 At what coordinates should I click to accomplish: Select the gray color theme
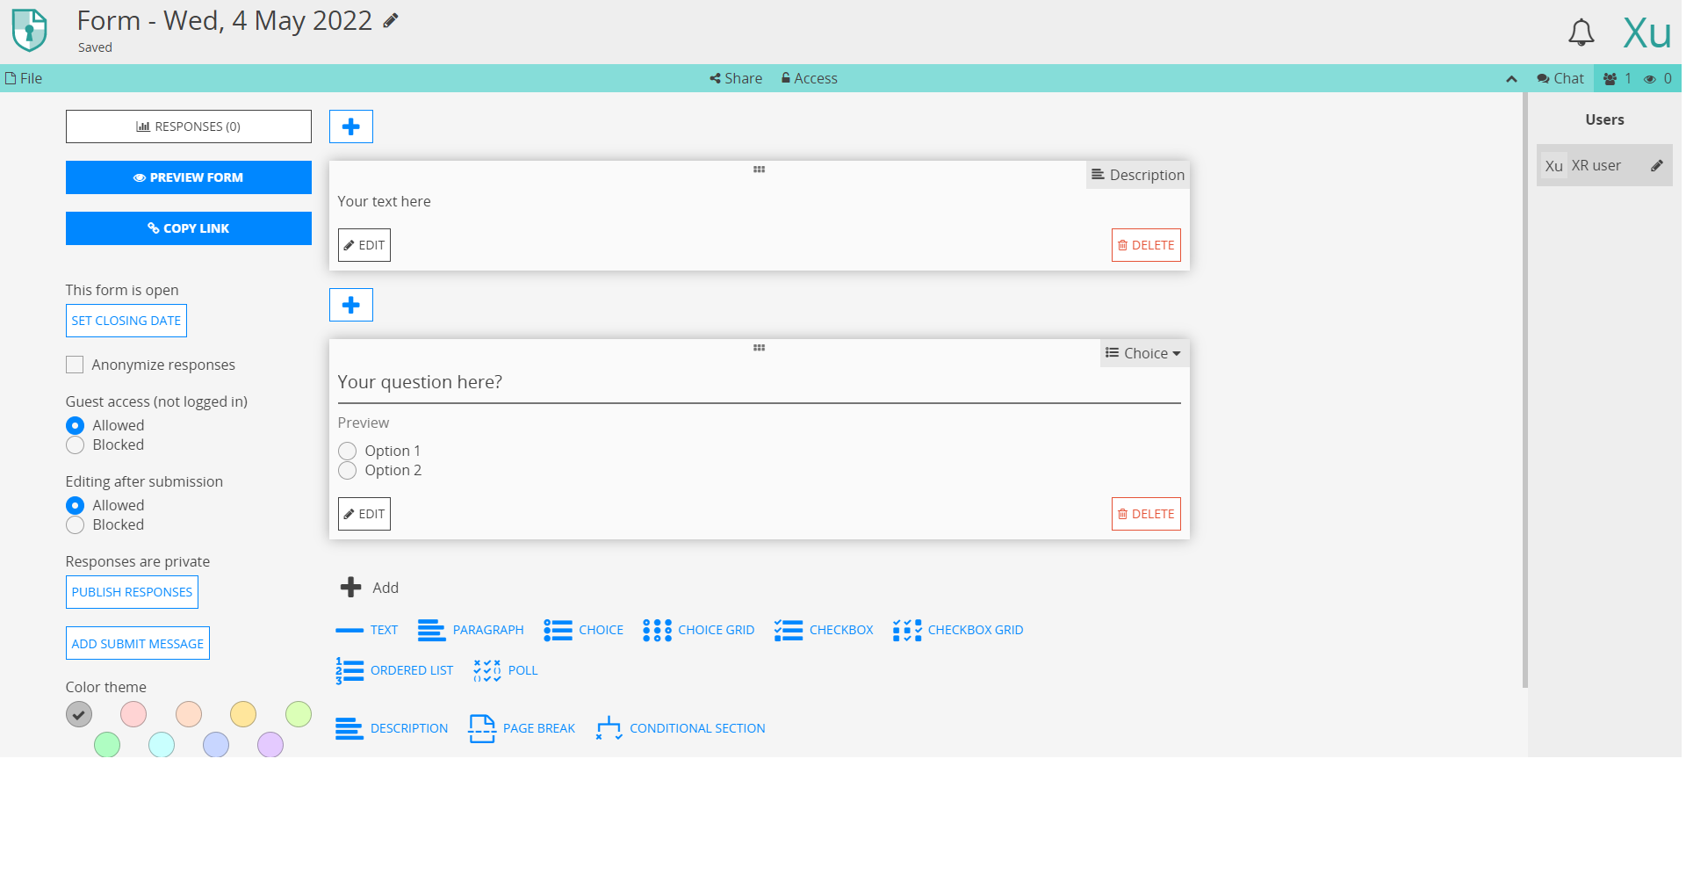79,714
